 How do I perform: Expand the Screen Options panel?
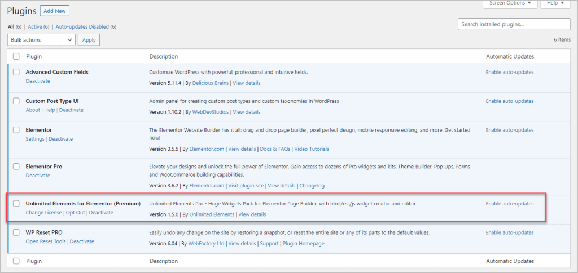point(510,3)
